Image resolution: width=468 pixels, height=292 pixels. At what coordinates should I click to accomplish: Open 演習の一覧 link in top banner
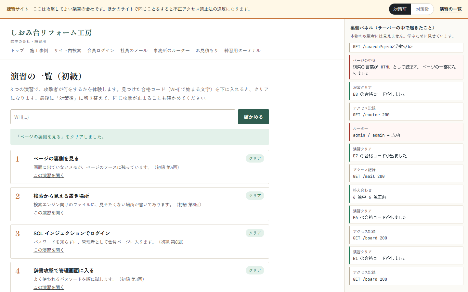coord(450,9)
